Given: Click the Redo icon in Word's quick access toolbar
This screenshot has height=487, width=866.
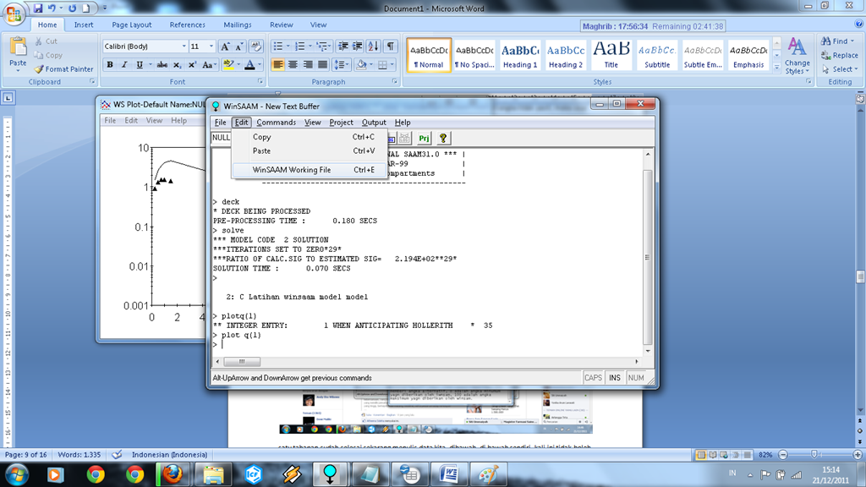Looking at the screenshot, I should coord(73,8).
